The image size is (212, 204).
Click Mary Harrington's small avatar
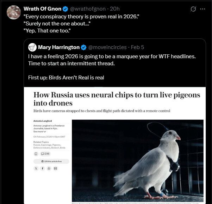click(x=32, y=47)
